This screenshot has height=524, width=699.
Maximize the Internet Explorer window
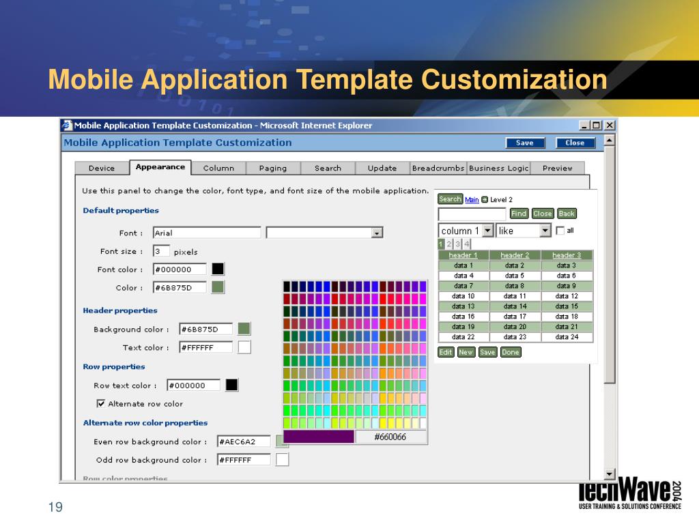click(597, 126)
